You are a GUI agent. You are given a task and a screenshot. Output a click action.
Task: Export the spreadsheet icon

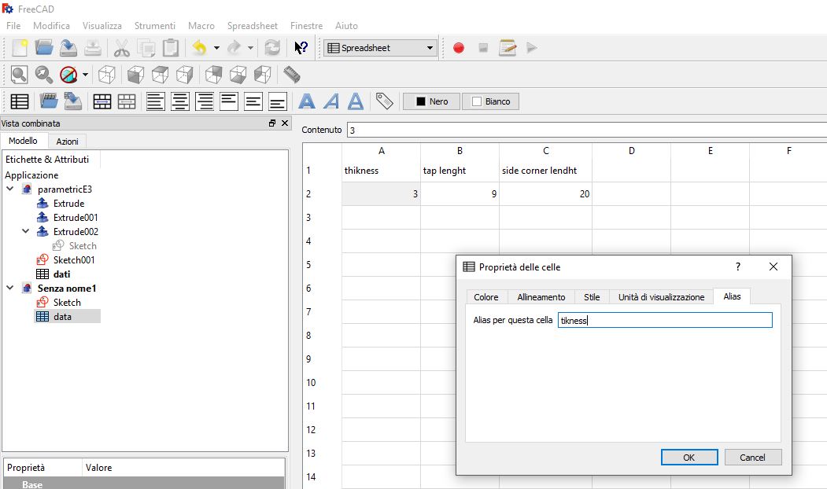(72, 101)
